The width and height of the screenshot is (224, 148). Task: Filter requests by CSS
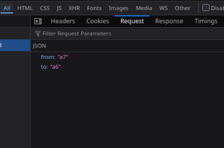pyautogui.click(x=45, y=8)
